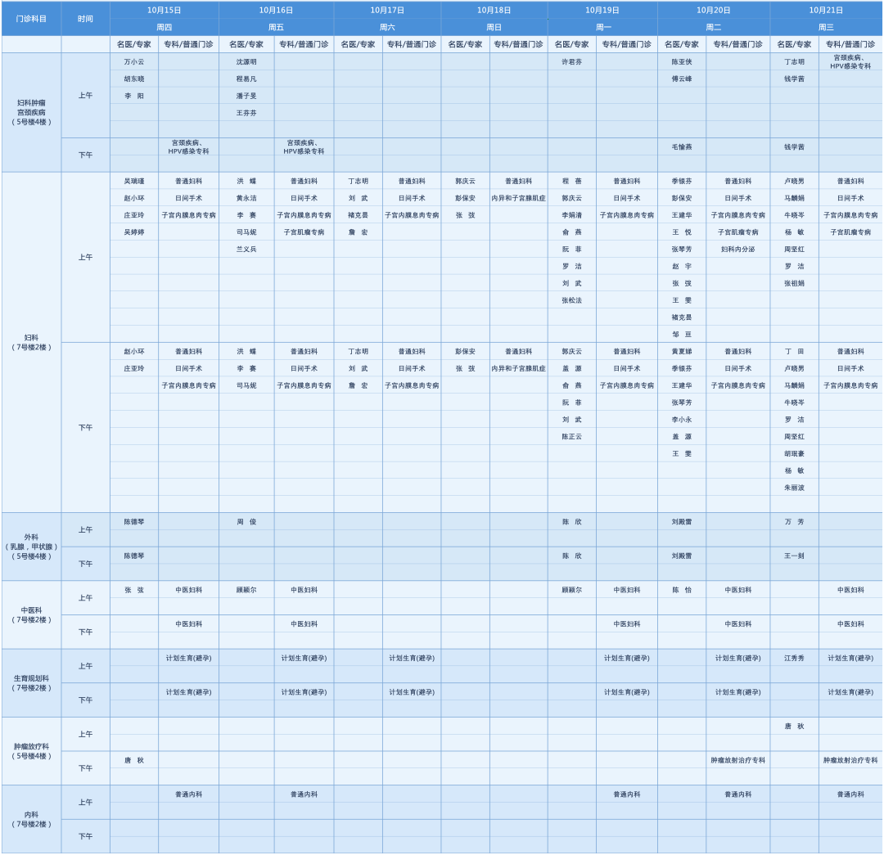Select doctor name '陈正云'
This screenshot has width=884, height=855.
coord(571,437)
